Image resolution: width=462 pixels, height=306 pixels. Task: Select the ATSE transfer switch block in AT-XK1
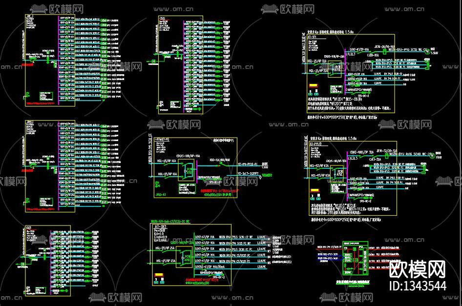(x=184, y=257)
